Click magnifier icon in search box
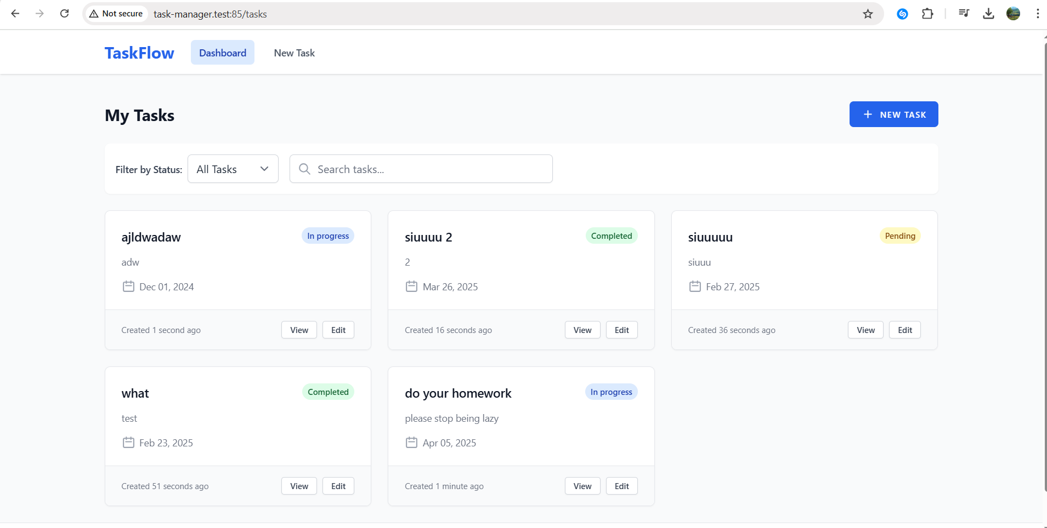 tap(304, 169)
